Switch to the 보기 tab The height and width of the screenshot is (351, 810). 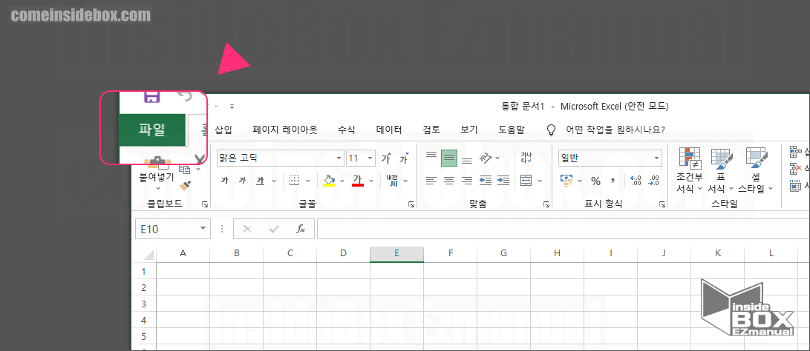tap(469, 130)
